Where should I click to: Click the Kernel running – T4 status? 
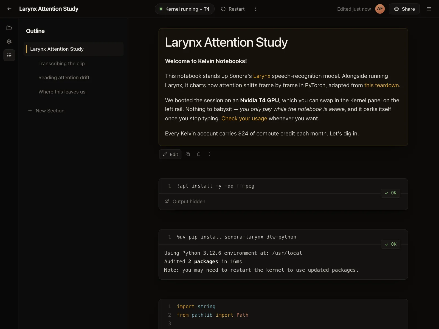coord(185,9)
